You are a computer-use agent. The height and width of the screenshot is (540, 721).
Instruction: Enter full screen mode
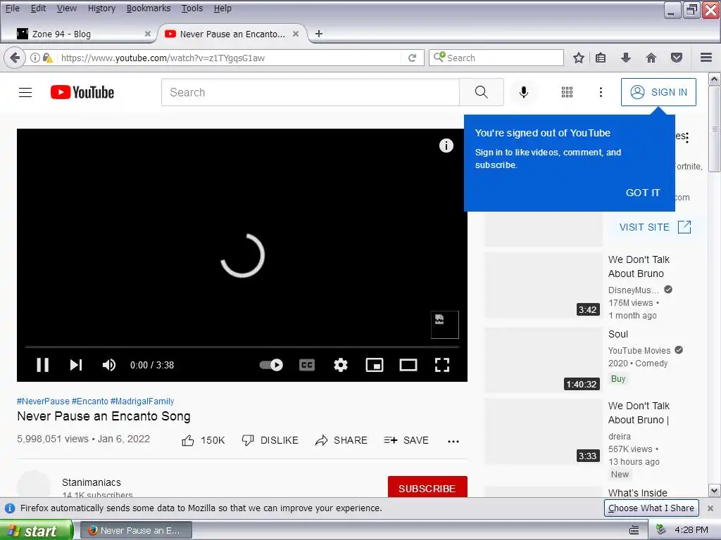[442, 365]
